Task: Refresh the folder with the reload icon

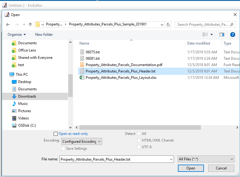Action: 168,25
